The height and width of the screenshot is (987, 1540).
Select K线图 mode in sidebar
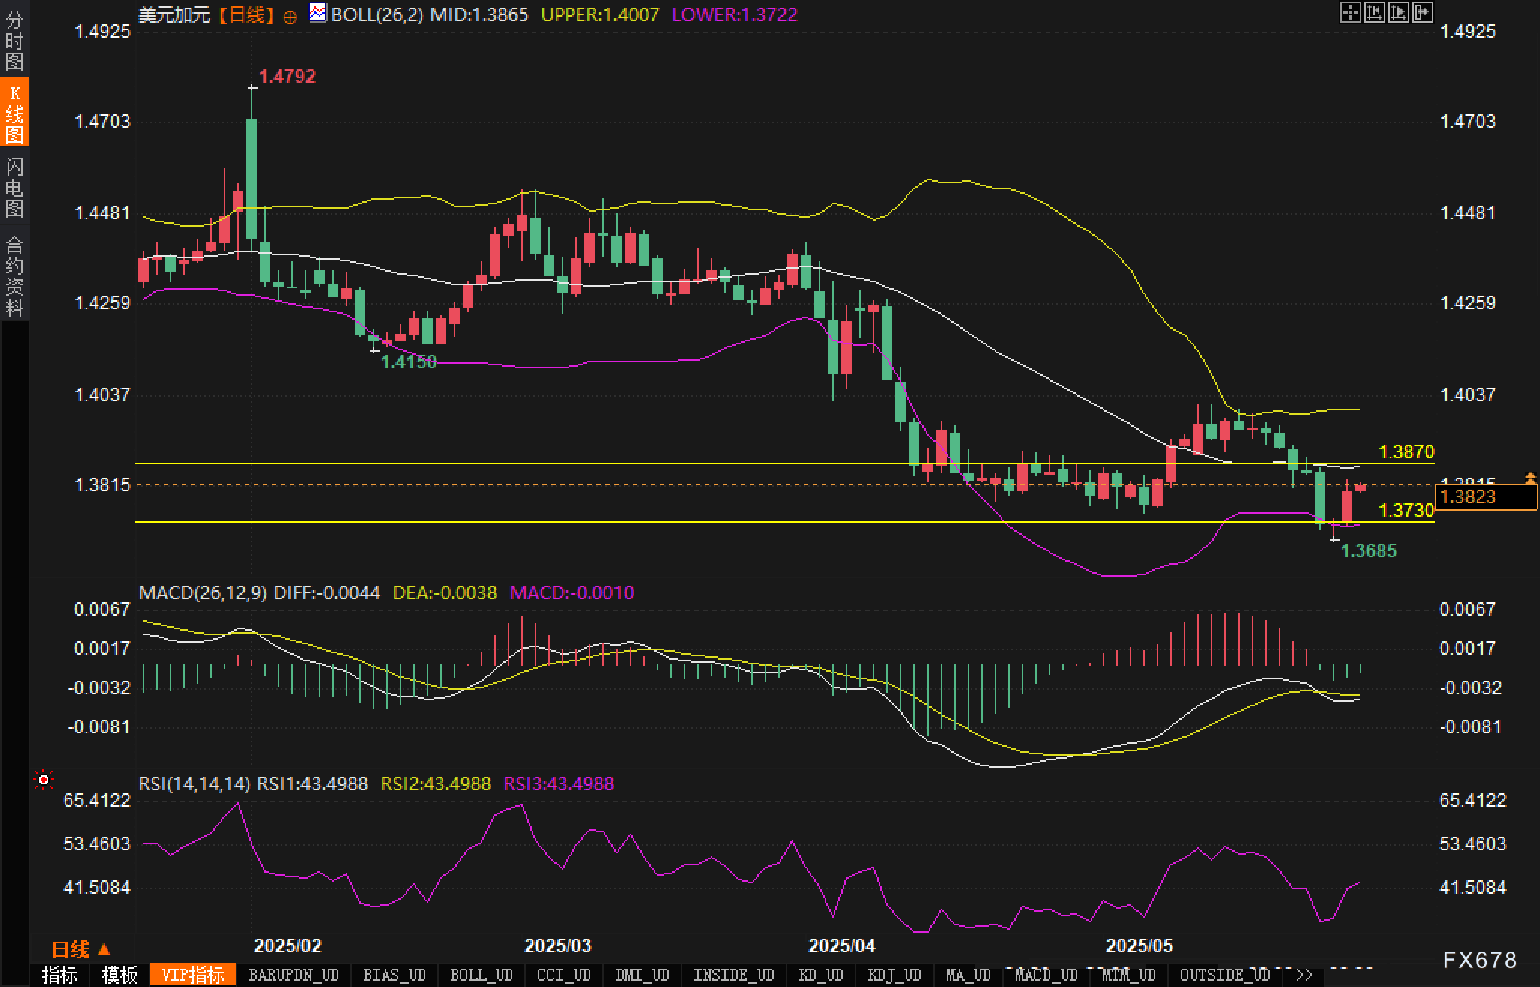(x=14, y=113)
